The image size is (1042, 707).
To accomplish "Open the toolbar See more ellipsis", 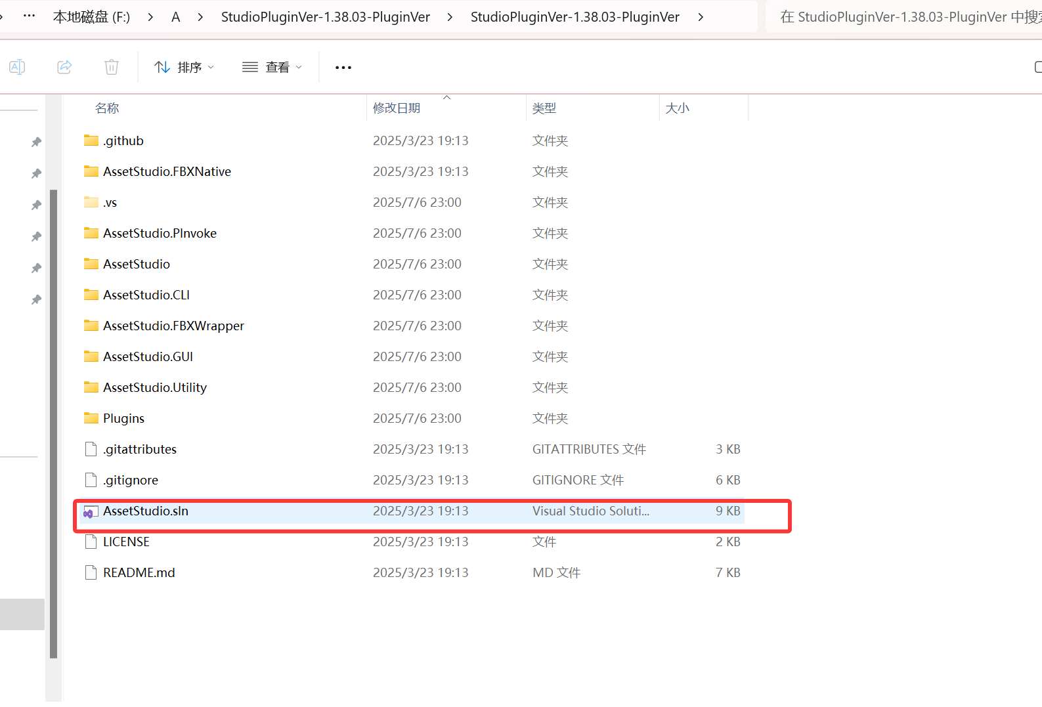I will click(343, 67).
